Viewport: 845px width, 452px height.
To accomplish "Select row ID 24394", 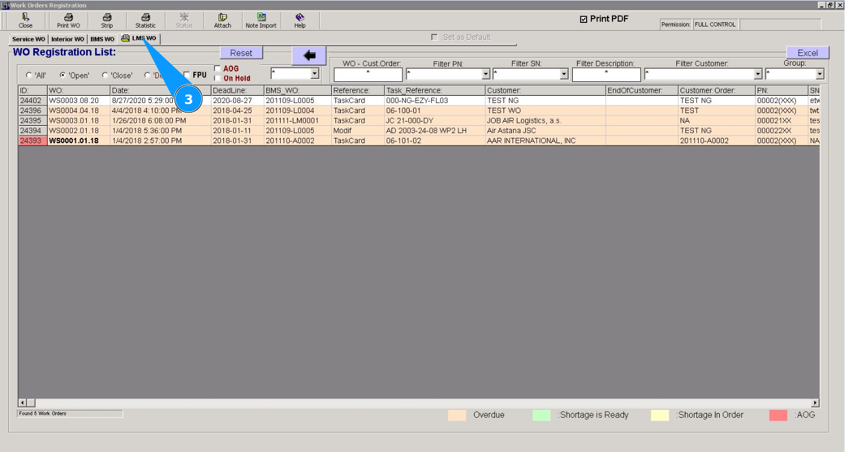I will point(33,131).
